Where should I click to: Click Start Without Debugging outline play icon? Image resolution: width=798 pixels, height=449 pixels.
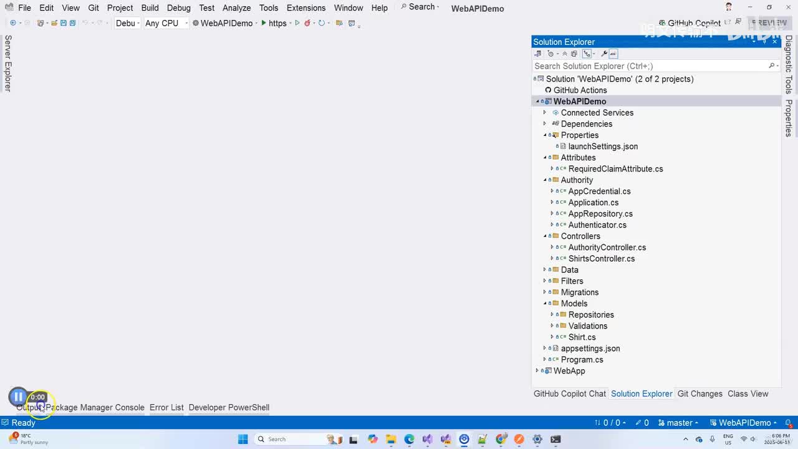(297, 23)
